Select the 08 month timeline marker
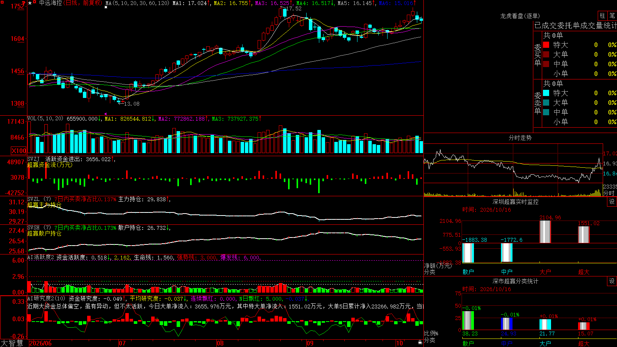Image resolution: width=617 pixels, height=347 pixels. tap(220, 343)
